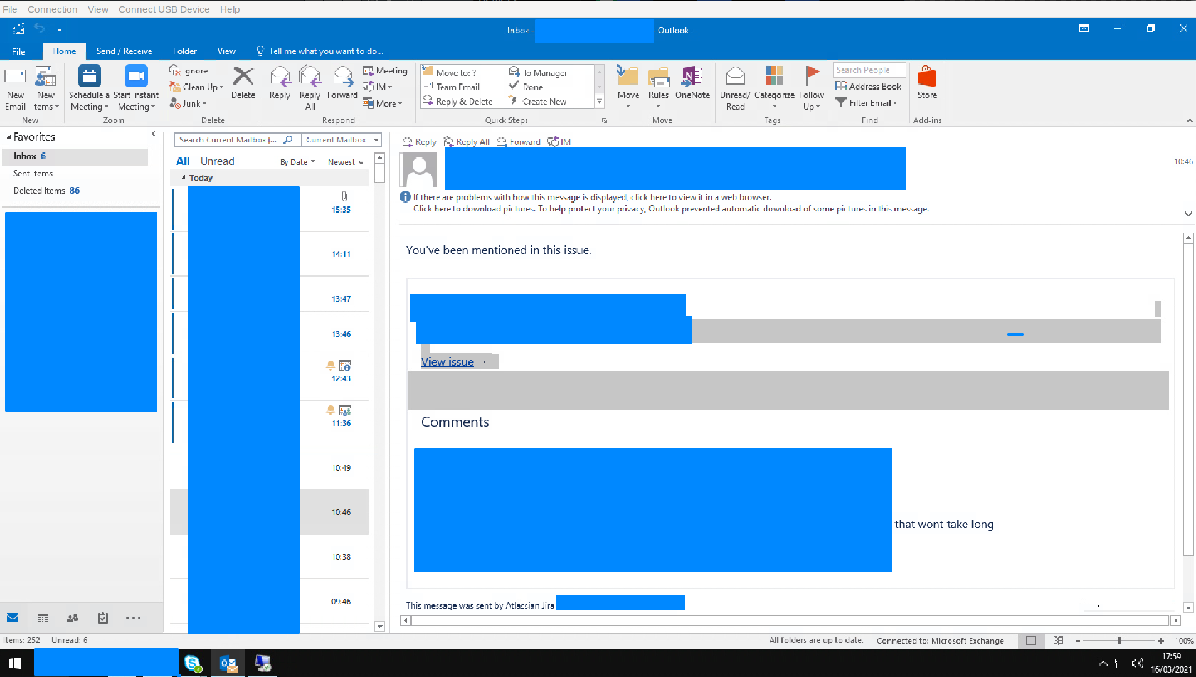Click Reply All in the ribbon
Image resolution: width=1196 pixels, height=677 pixels.
[310, 88]
